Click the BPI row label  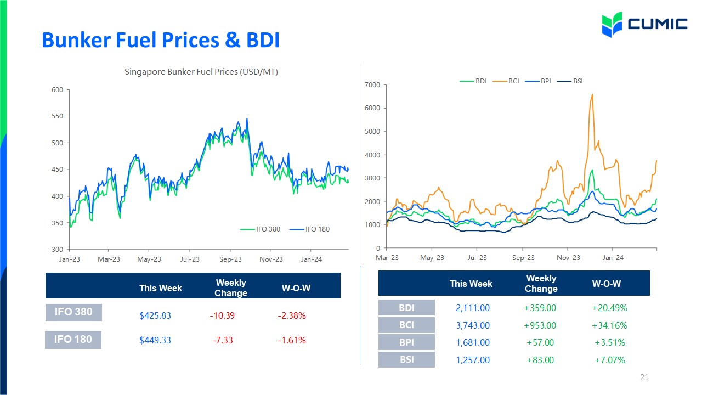(406, 342)
